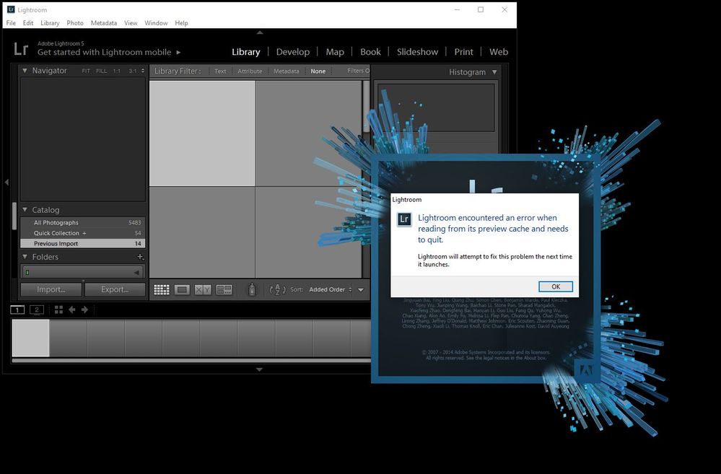Select main window button 1
Viewport: 721px width, 474px height.
17,310
